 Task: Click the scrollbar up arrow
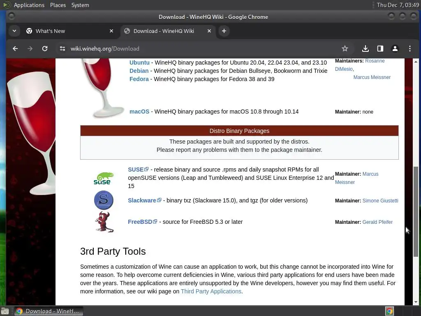coord(416,62)
